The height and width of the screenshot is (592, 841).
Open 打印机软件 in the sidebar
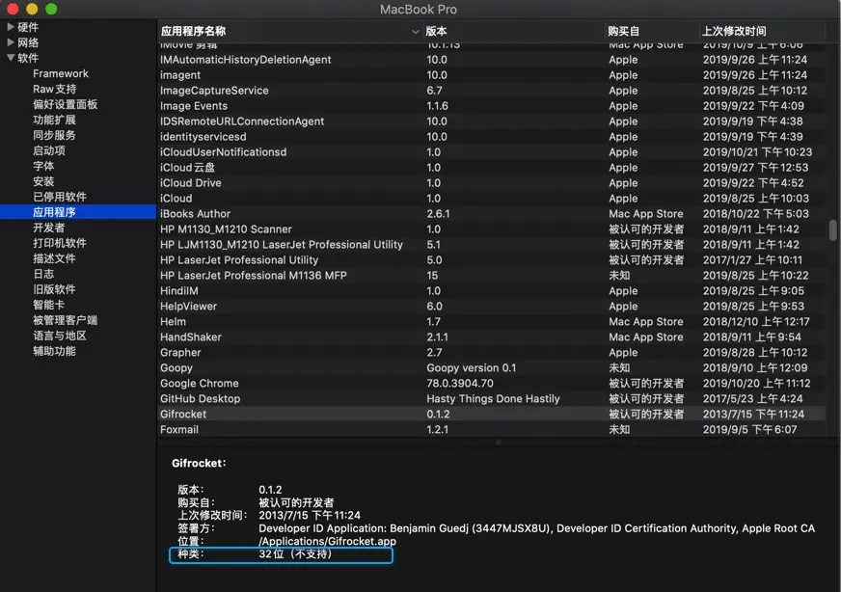pyautogui.click(x=60, y=243)
